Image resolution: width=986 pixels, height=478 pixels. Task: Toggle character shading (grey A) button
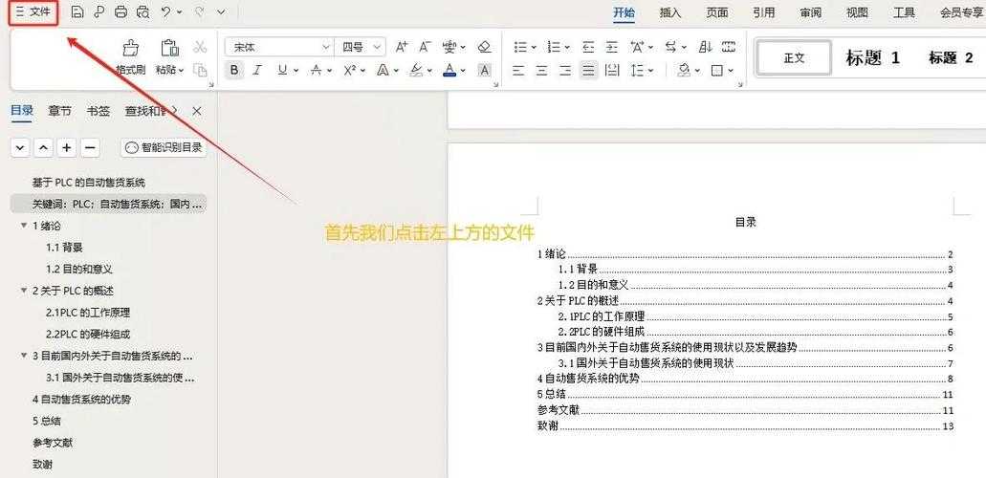(x=484, y=71)
